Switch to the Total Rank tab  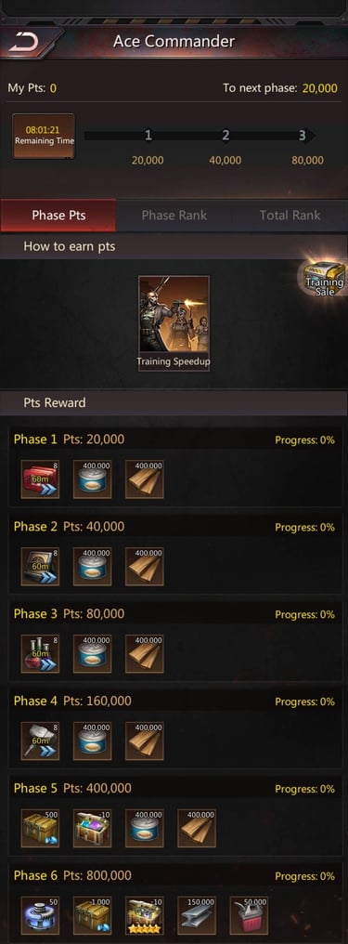pos(290,215)
